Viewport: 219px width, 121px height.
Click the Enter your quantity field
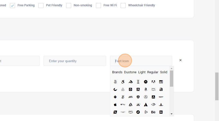[x=75, y=61]
